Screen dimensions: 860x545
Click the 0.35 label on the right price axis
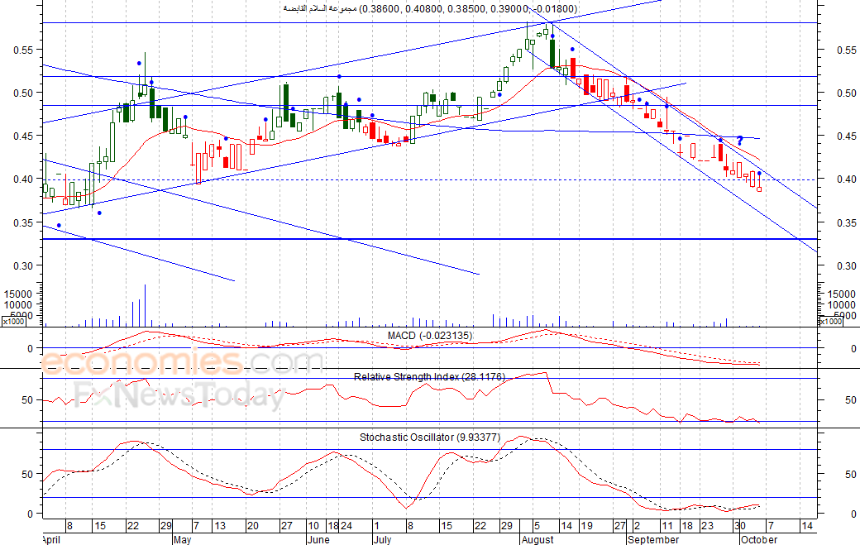click(846, 223)
